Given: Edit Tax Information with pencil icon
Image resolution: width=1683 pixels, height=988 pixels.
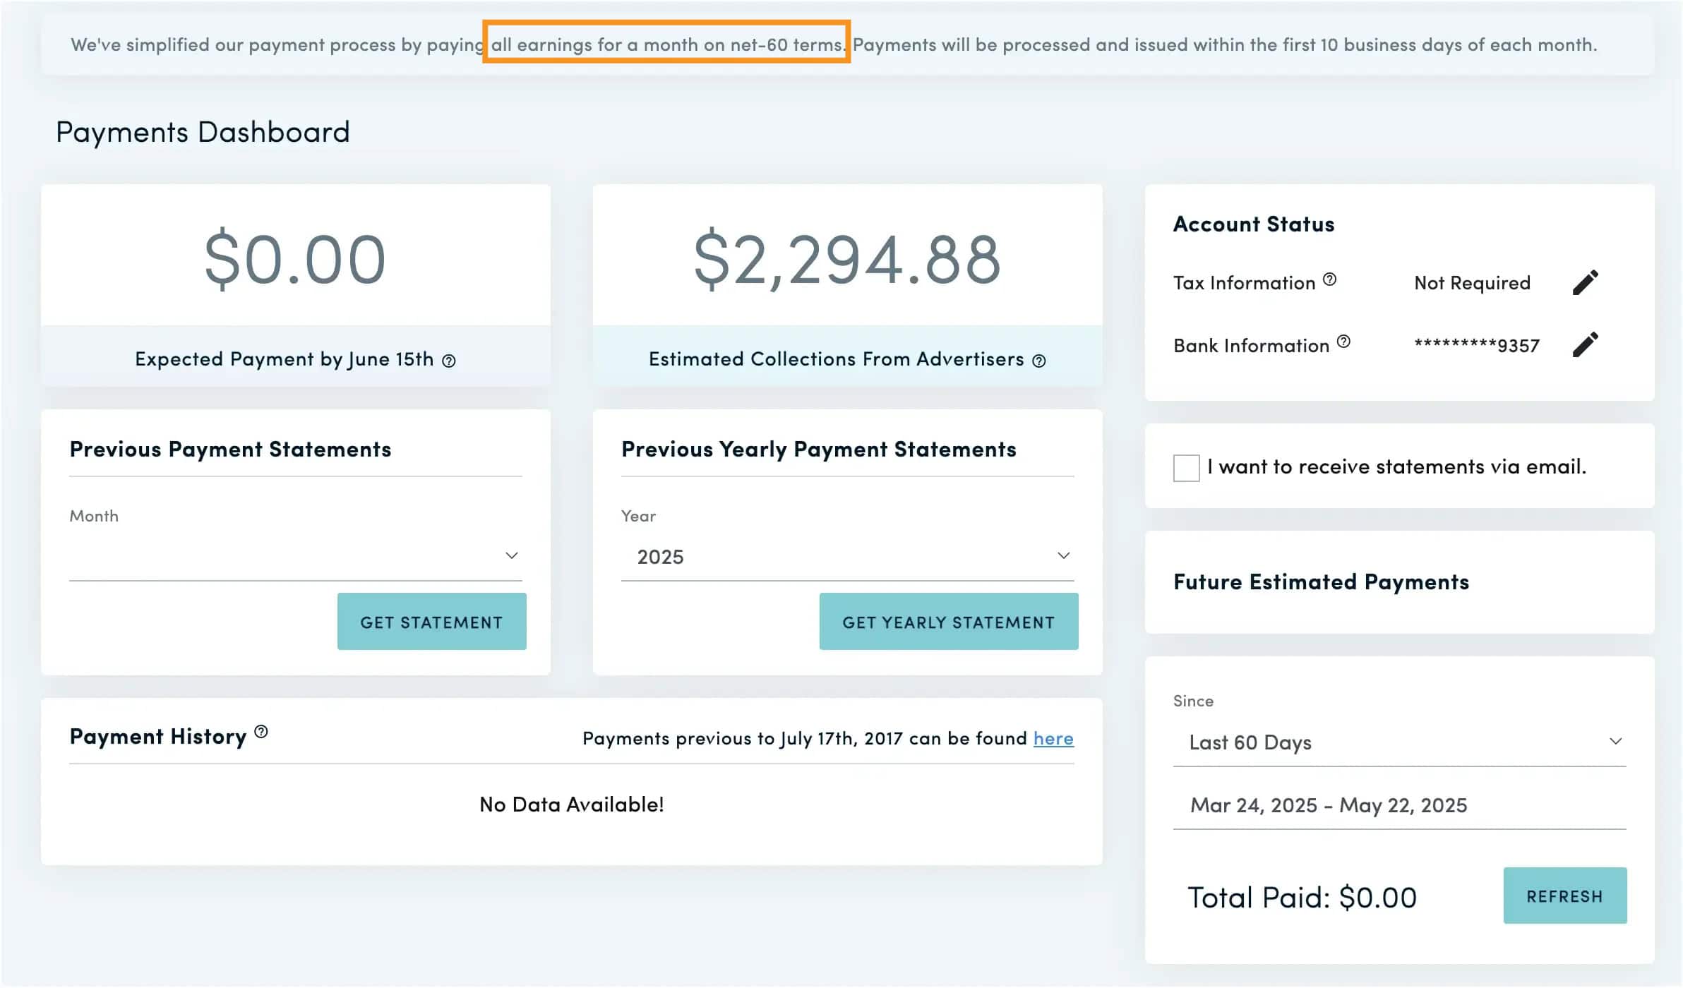Looking at the screenshot, I should click(x=1586, y=282).
